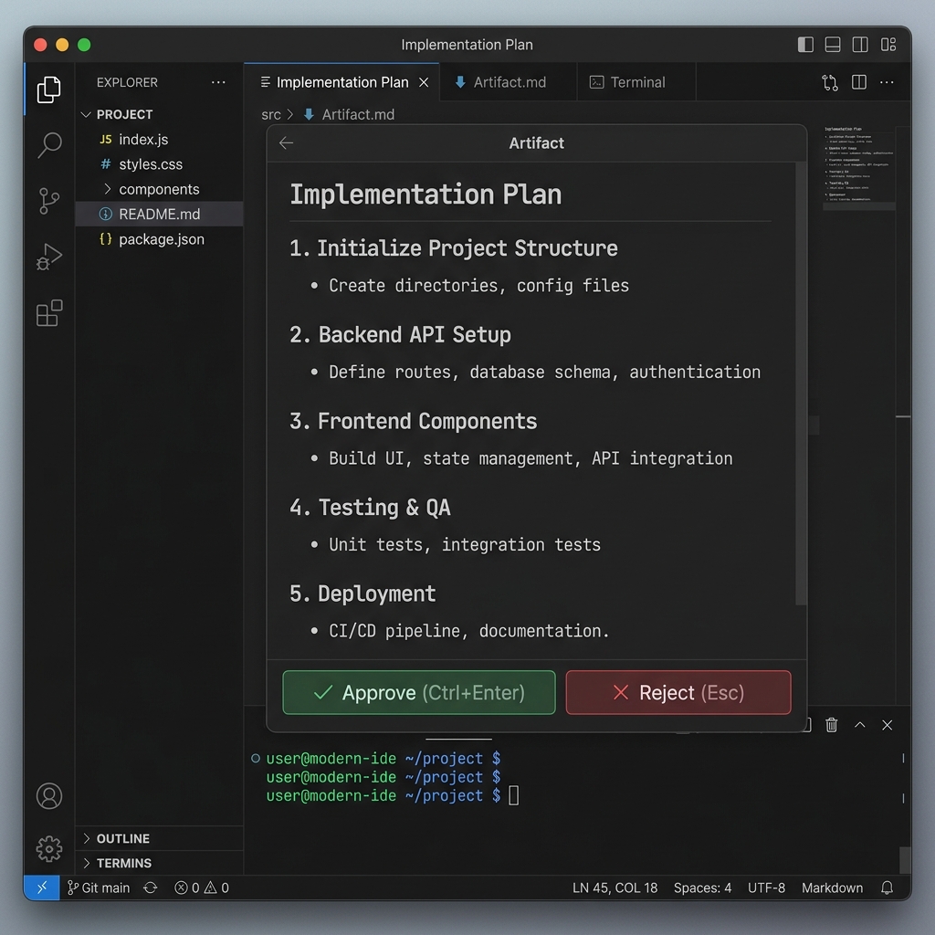Switch to the Artifact.md tab

pyautogui.click(x=509, y=82)
